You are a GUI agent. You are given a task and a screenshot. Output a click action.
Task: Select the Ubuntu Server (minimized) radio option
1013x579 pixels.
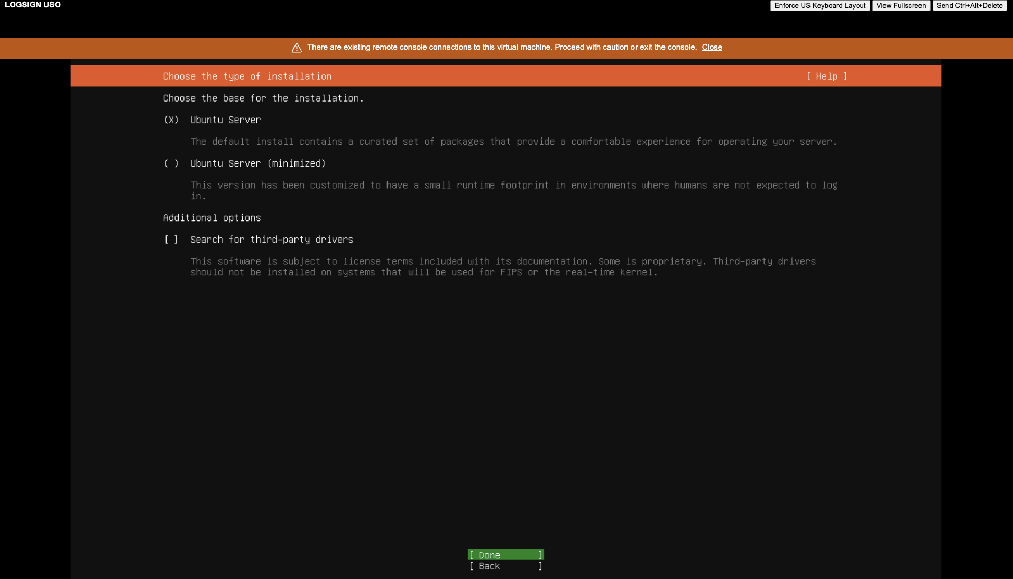point(171,163)
